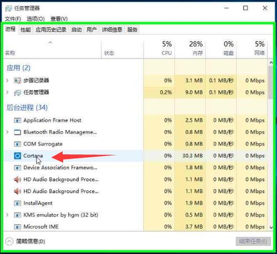Click the 结束任务 button
Image resolution: width=277 pixels, height=254 pixels.
click(x=253, y=241)
